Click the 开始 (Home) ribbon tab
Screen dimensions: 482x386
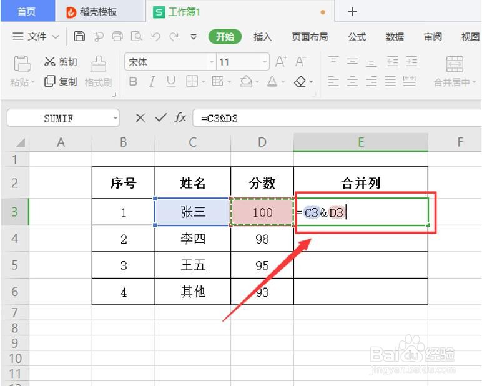click(x=225, y=37)
